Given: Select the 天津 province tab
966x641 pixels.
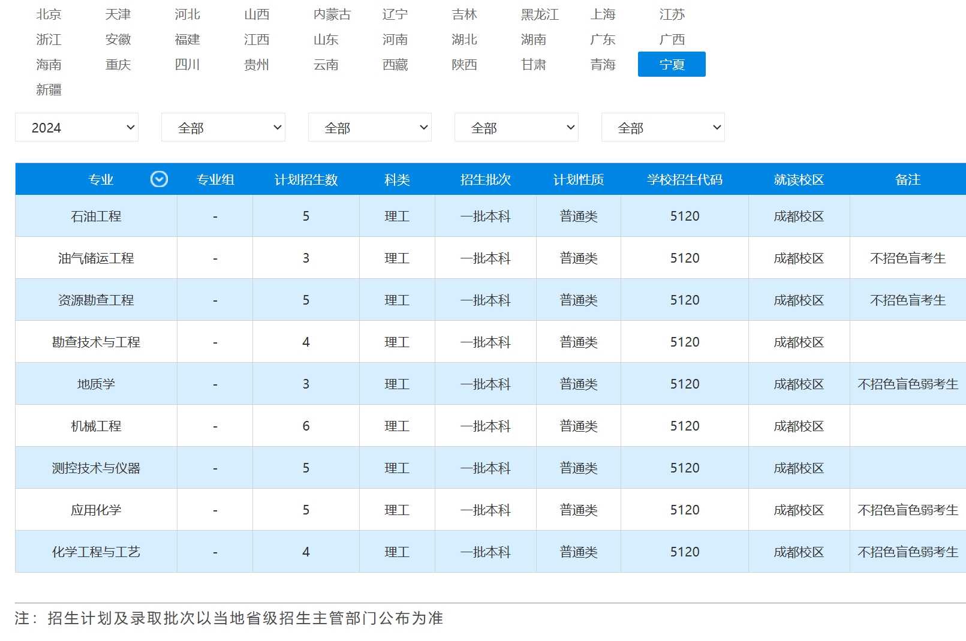Looking at the screenshot, I should pos(118,14).
